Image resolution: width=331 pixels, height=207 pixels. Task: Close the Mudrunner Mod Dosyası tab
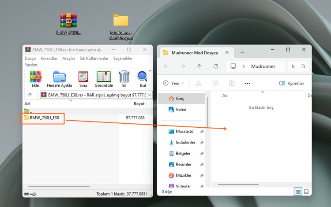[x=227, y=53]
